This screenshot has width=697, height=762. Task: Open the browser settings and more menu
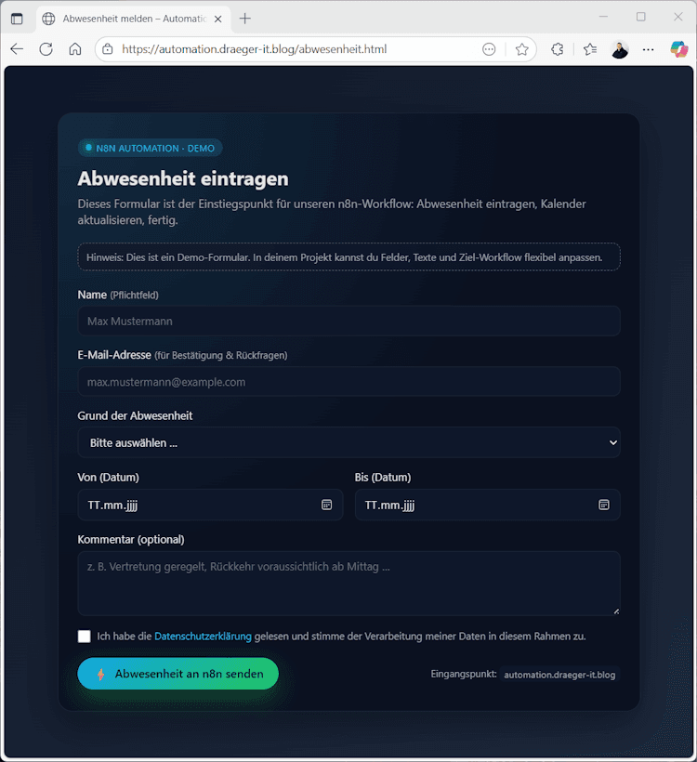coord(648,49)
